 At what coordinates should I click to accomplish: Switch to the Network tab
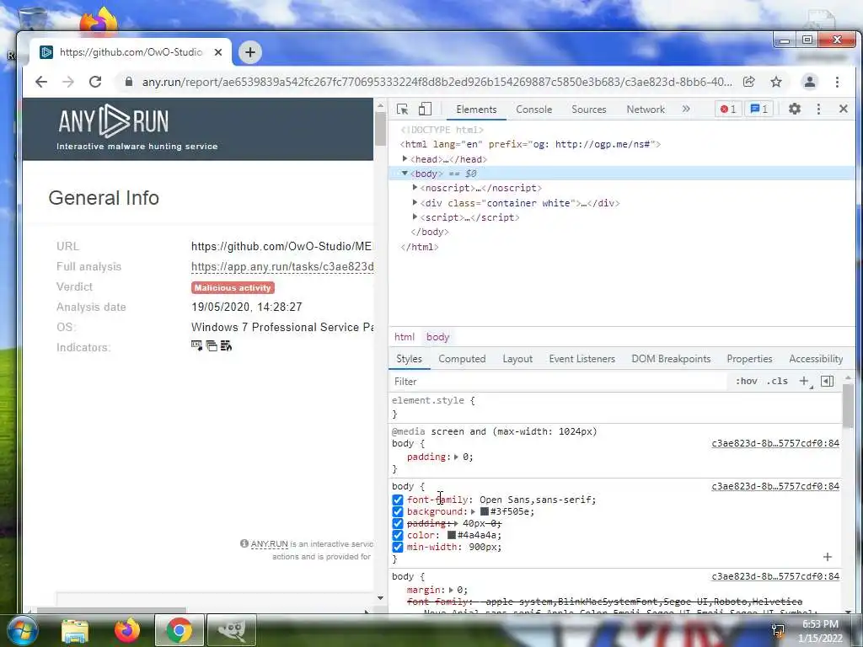(646, 110)
